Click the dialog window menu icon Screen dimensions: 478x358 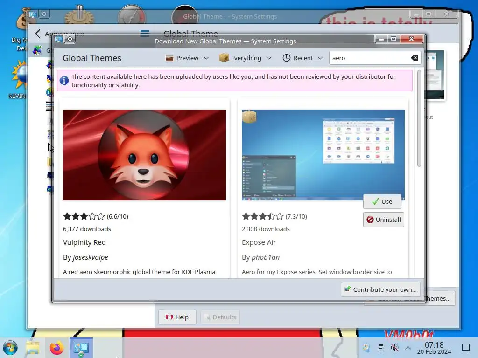point(58,39)
